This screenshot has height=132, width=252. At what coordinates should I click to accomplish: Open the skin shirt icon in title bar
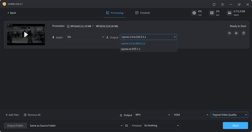[214, 4]
